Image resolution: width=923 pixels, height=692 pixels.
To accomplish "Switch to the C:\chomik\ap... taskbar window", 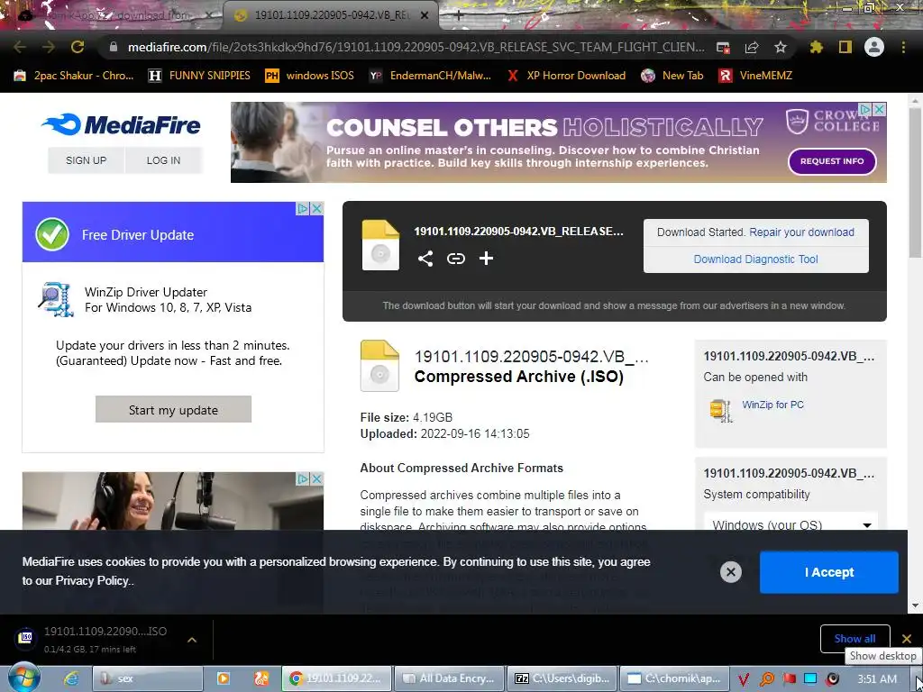I will click(674, 678).
